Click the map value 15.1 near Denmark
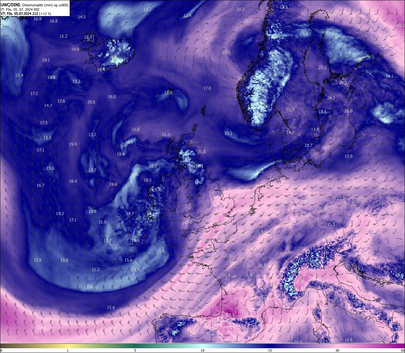405x353 pixels. tap(260, 172)
